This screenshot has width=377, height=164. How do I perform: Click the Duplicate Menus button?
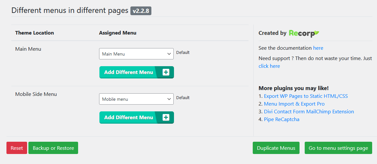coord(276,148)
